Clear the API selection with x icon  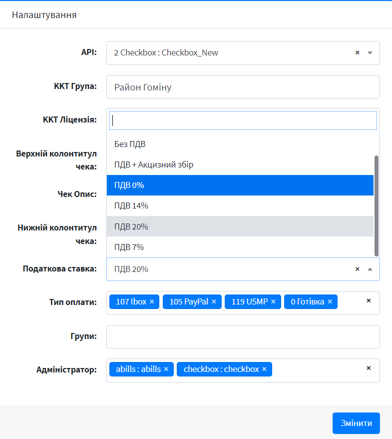coord(358,53)
